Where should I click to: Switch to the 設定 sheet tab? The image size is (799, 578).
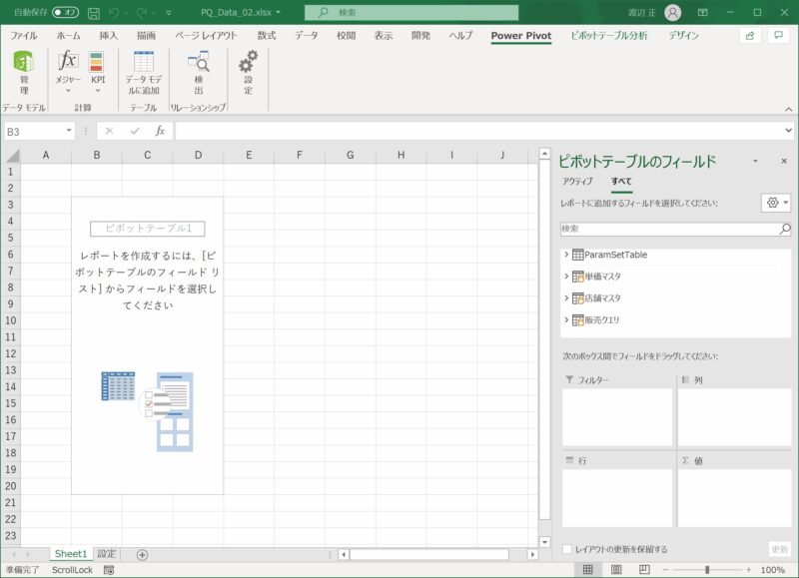pos(106,554)
